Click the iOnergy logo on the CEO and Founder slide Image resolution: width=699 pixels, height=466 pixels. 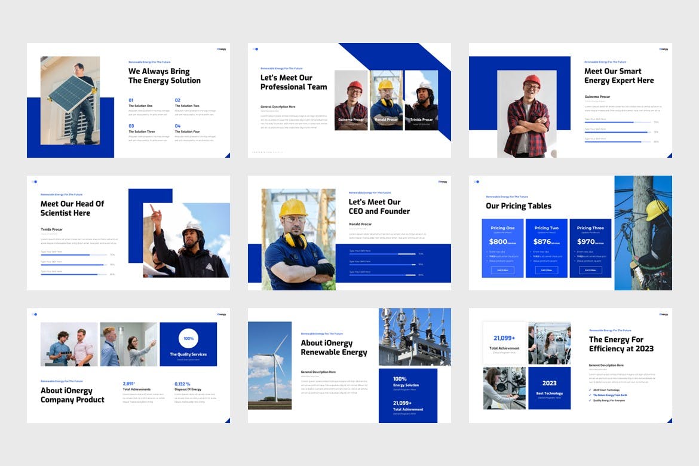[x=442, y=182]
